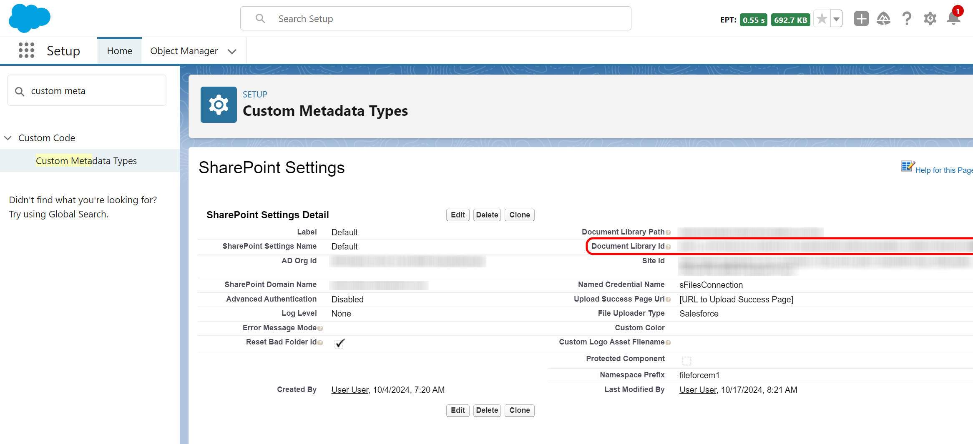Click into the Search Setup field
The image size is (973, 444).
pyautogui.click(x=435, y=19)
